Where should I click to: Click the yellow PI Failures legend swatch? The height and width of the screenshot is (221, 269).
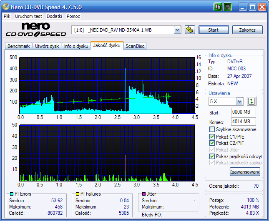(x=78, y=194)
